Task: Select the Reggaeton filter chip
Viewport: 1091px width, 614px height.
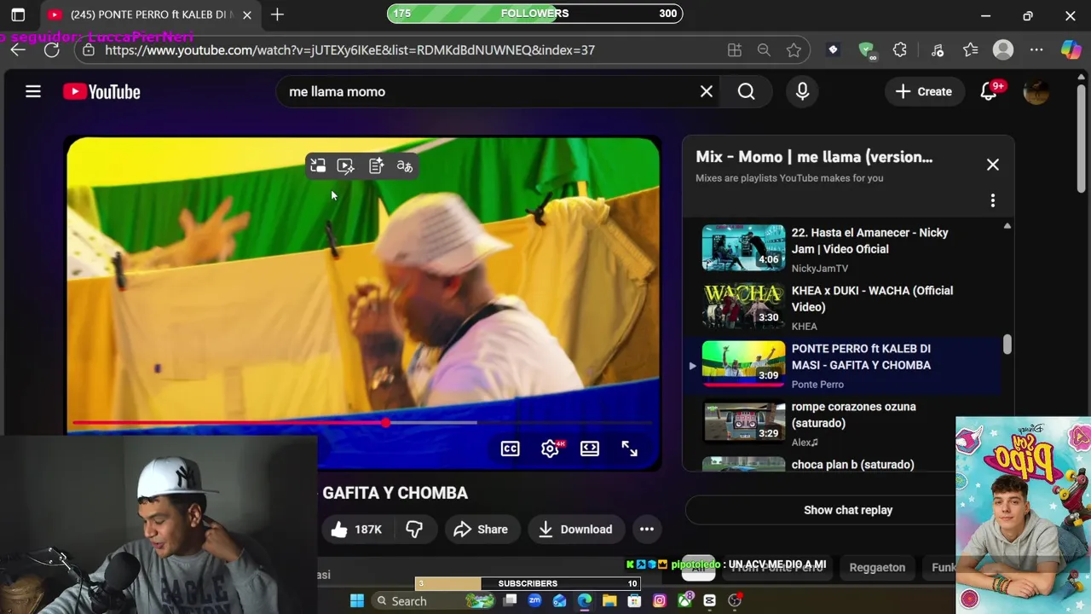Action: pos(877,567)
